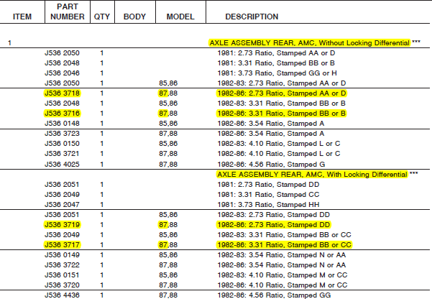Select part number J536 2046

(62, 73)
